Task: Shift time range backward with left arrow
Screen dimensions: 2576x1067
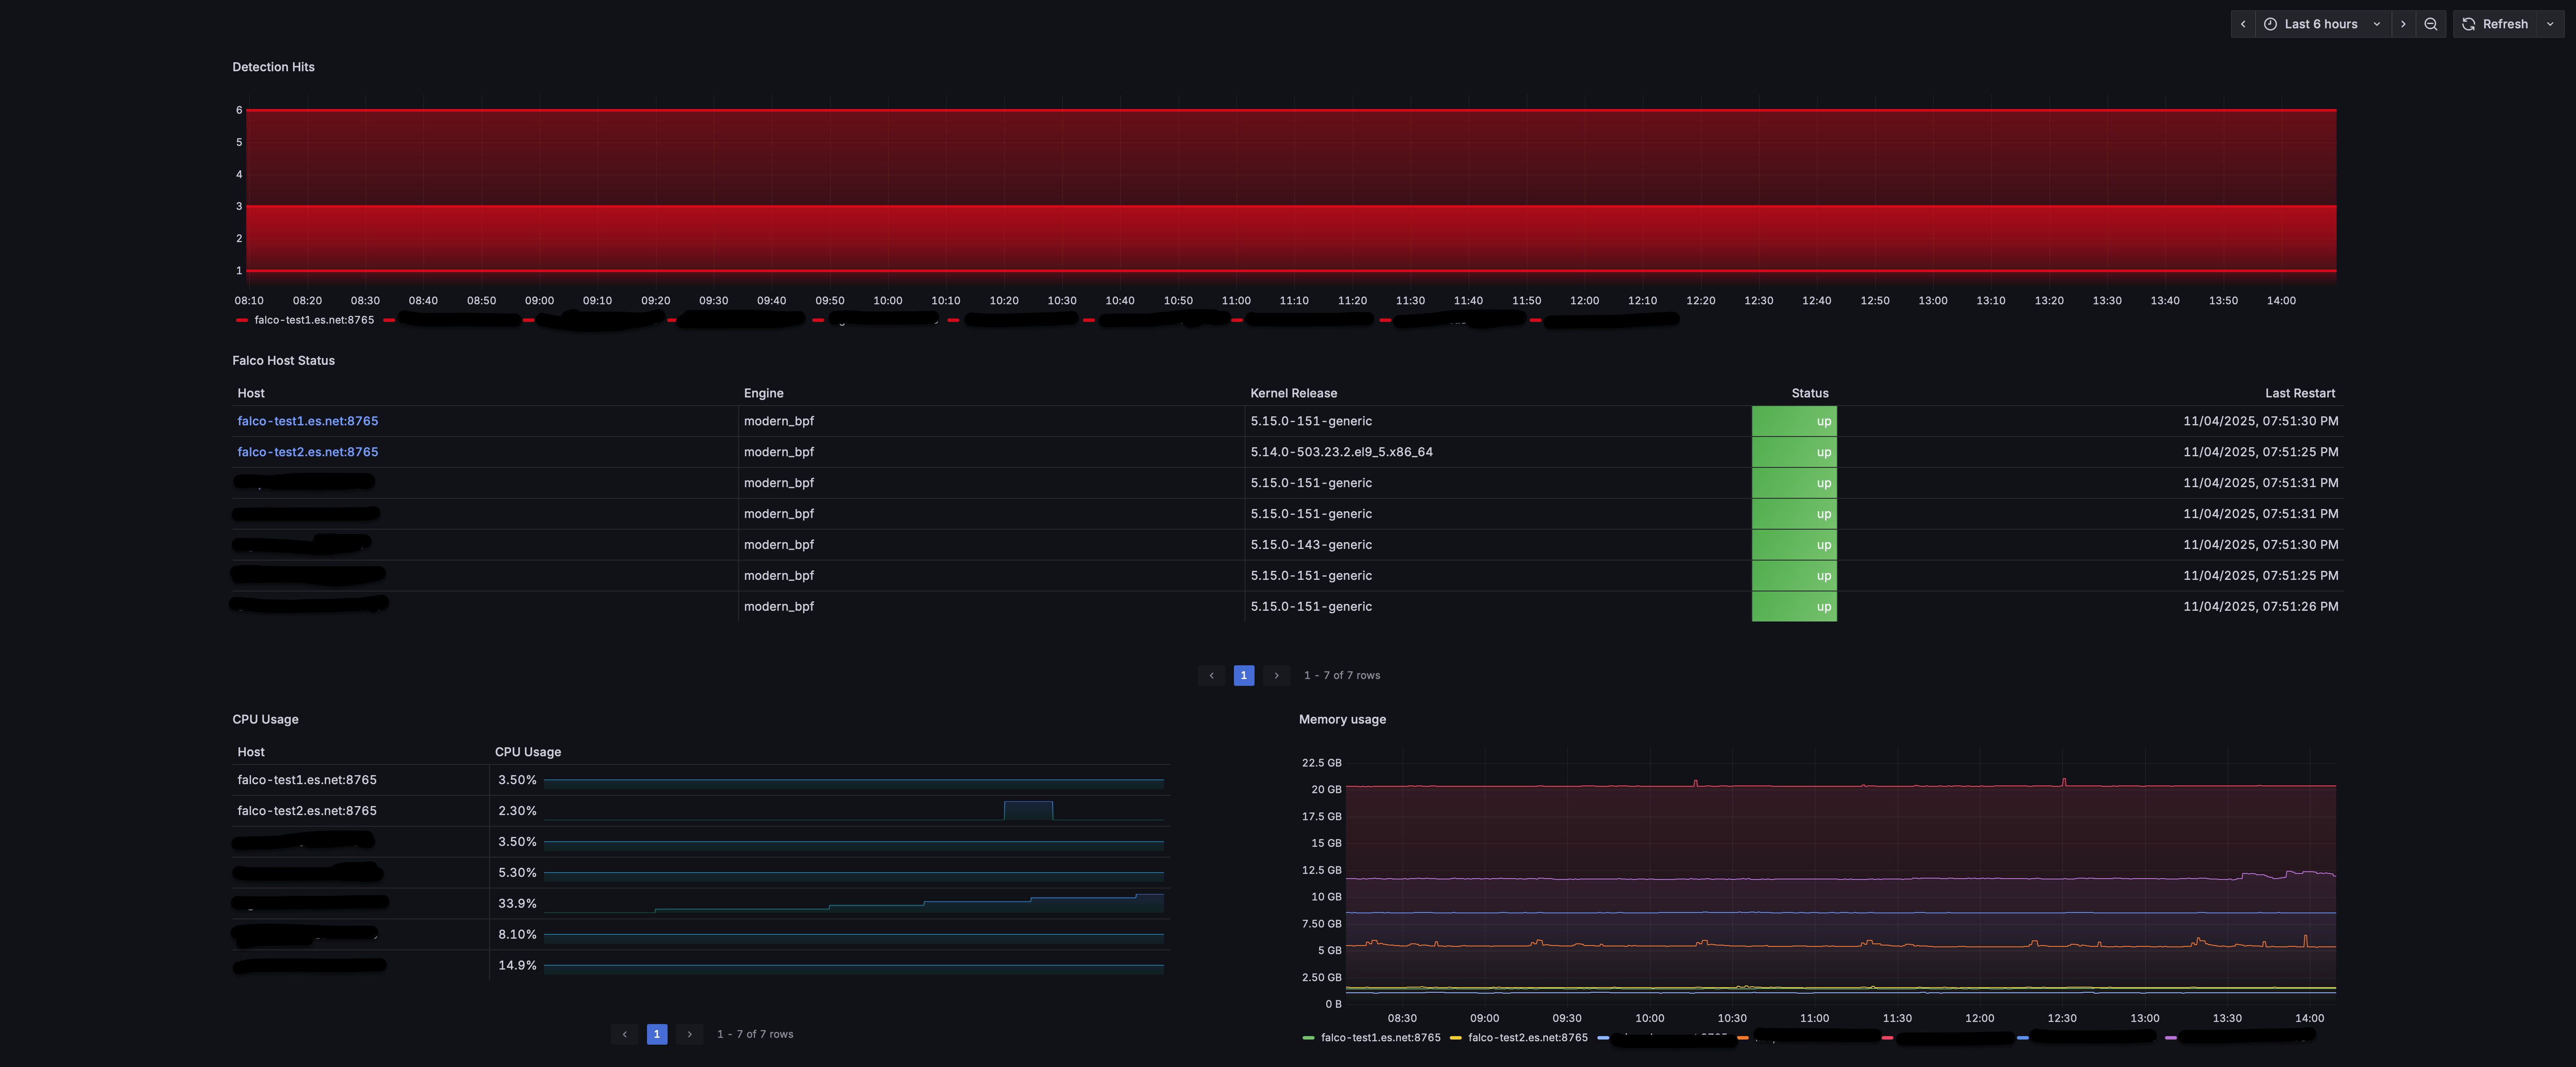Action: tap(2242, 24)
